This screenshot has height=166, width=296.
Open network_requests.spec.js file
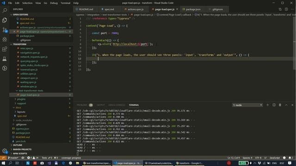34,57
